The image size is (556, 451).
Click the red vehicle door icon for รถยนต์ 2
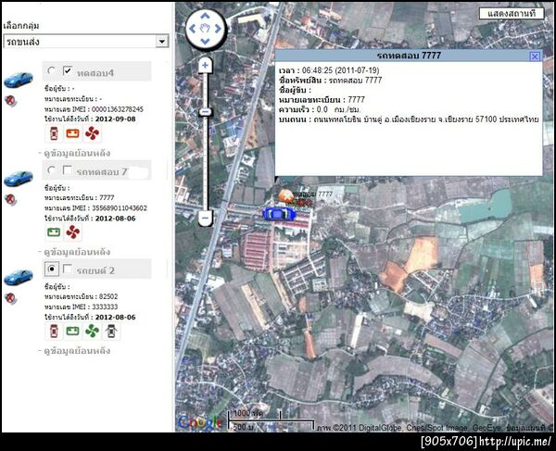54,332
